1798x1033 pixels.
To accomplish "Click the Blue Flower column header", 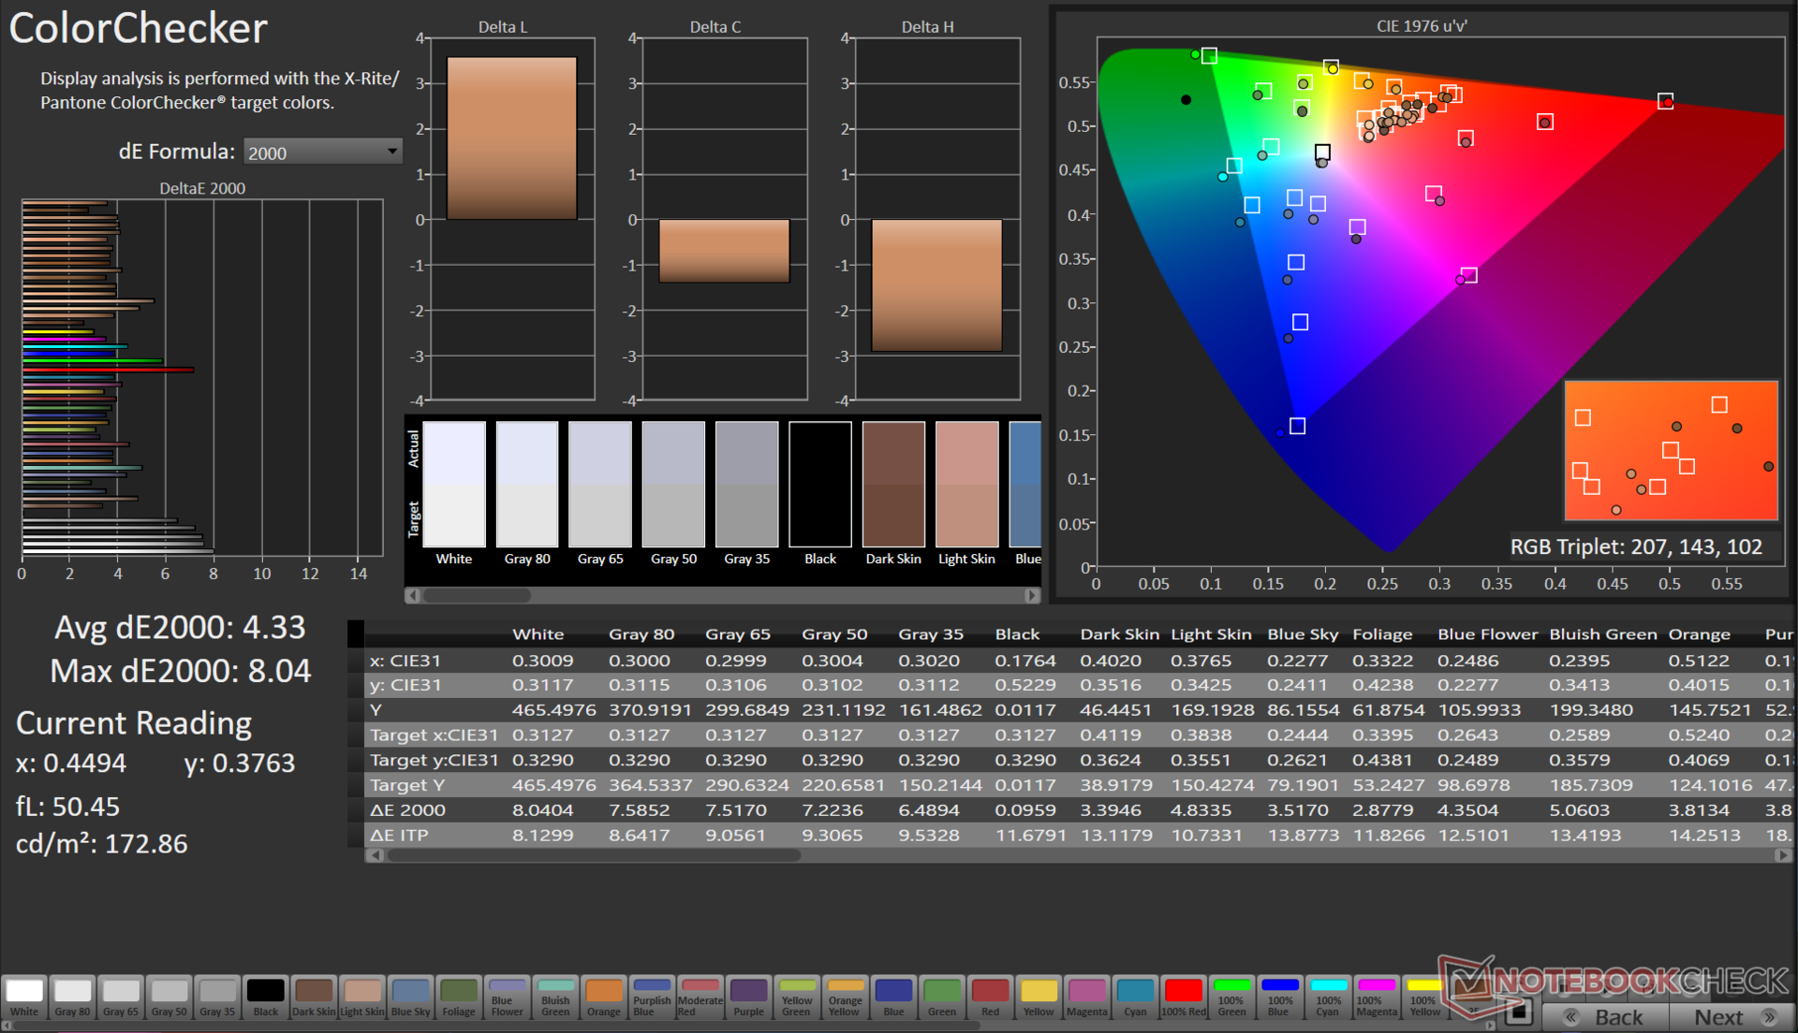I will (1487, 634).
